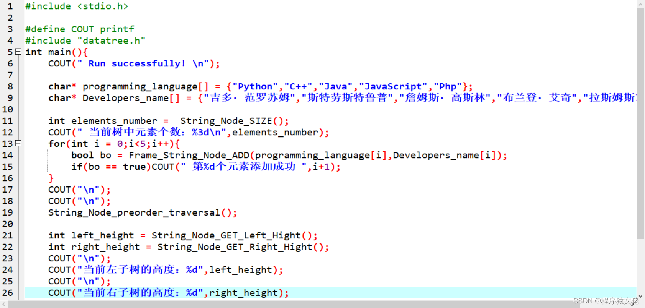Click the horizontal scrollbar left arrow
This screenshot has width=645, height=308.
coord(4,304)
